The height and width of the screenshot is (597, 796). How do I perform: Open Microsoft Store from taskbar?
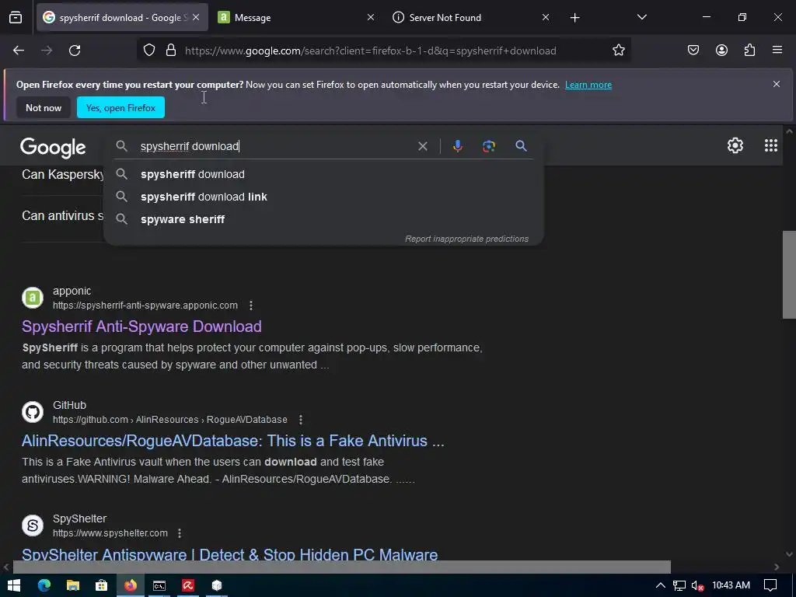point(102,585)
